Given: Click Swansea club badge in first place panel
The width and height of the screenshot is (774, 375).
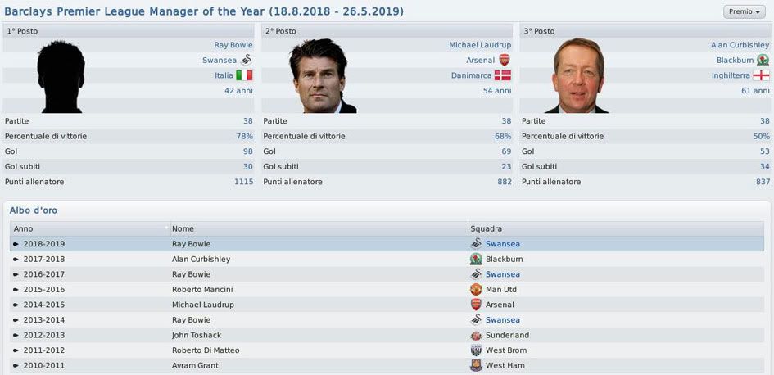Looking at the screenshot, I should (246, 60).
